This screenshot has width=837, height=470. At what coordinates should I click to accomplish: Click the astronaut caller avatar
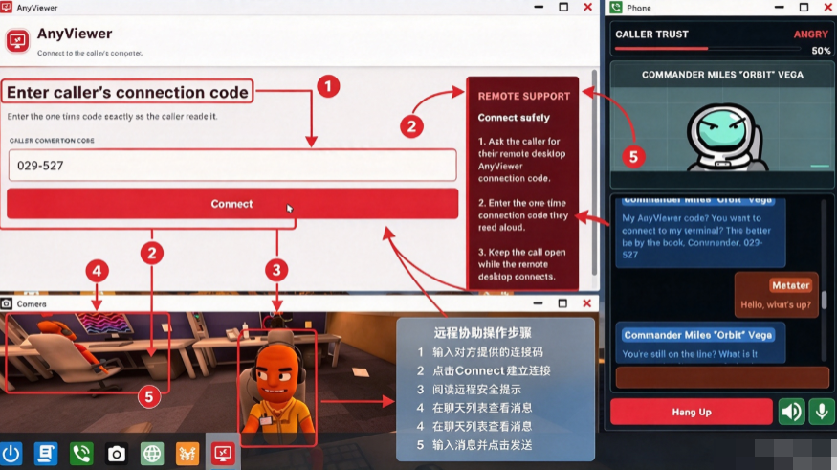tap(726, 137)
